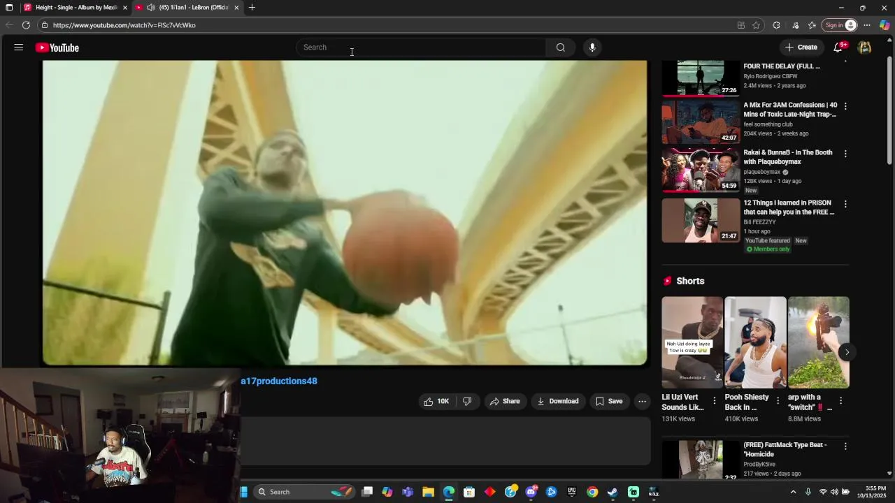Open Epic Games Launcher from the taskbar
Viewport: 895px width, 503px height.
pos(572,492)
